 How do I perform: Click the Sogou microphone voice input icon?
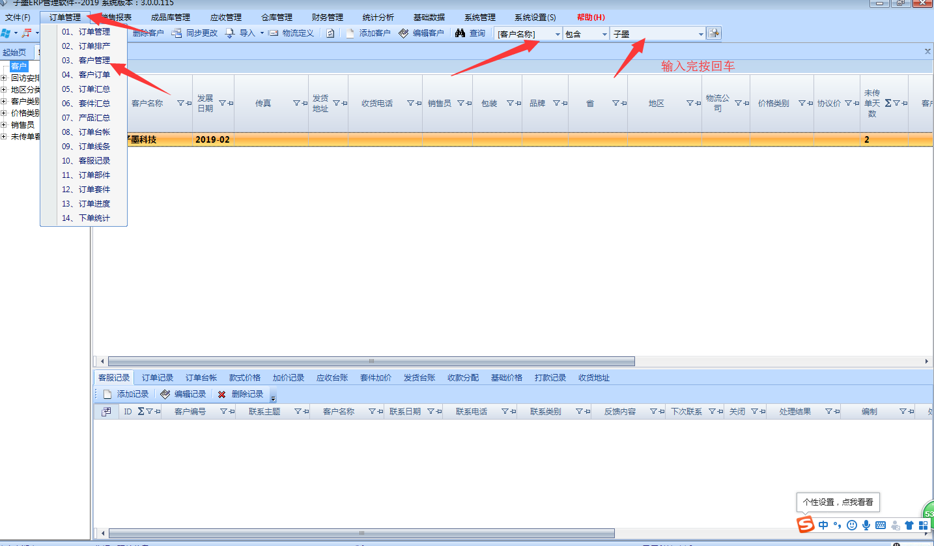pos(866,525)
